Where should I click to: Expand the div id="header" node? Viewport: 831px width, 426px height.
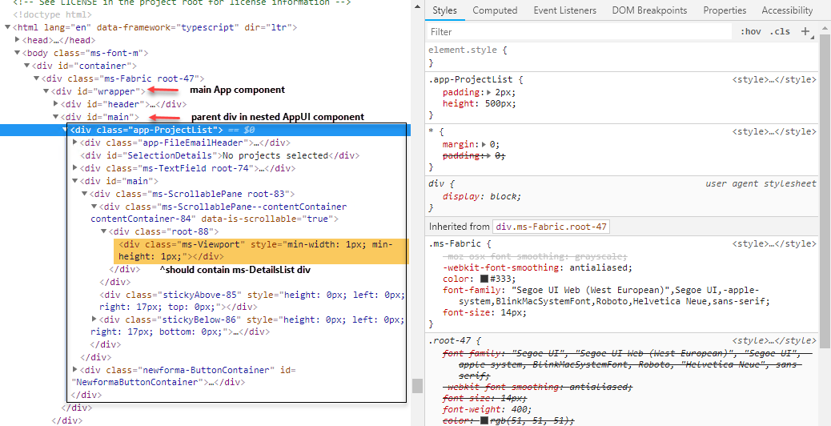pyautogui.click(x=56, y=104)
